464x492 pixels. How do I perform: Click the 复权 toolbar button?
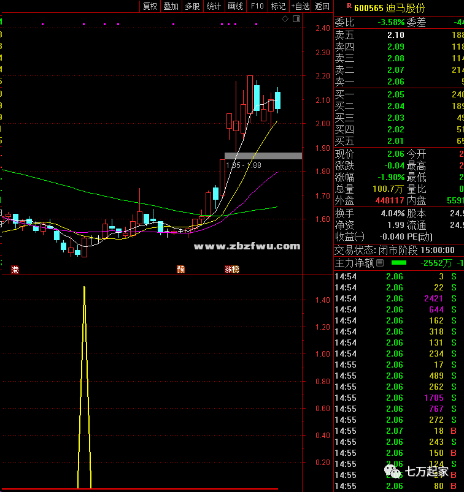click(x=150, y=6)
